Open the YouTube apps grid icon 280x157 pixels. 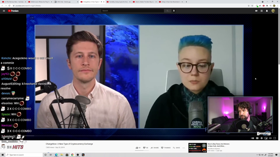click(262, 11)
